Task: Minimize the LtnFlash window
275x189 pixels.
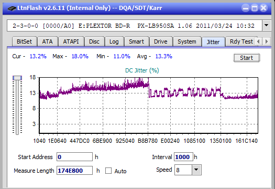Action: click(246, 8)
